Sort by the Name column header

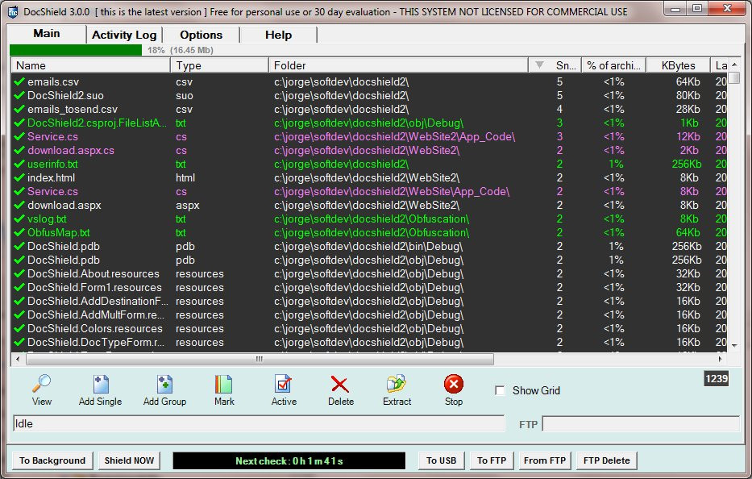pos(90,65)
